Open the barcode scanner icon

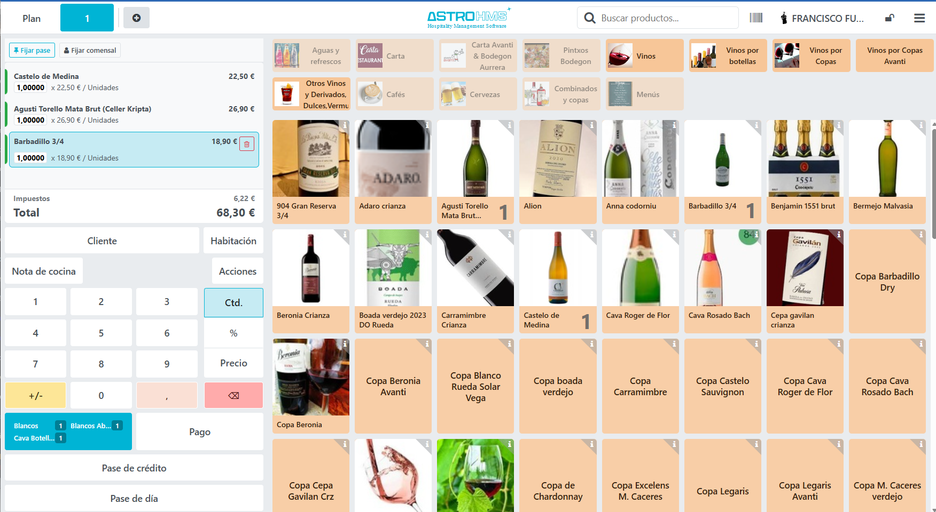click(x=756, y=18)
